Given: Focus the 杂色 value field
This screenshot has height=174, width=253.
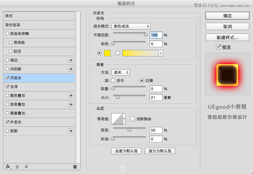Looking at the screenshot, I should pos(156,44).
